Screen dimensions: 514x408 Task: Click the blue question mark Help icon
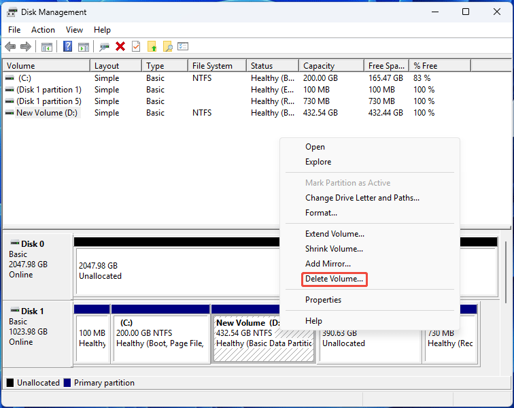click(67, 46)
